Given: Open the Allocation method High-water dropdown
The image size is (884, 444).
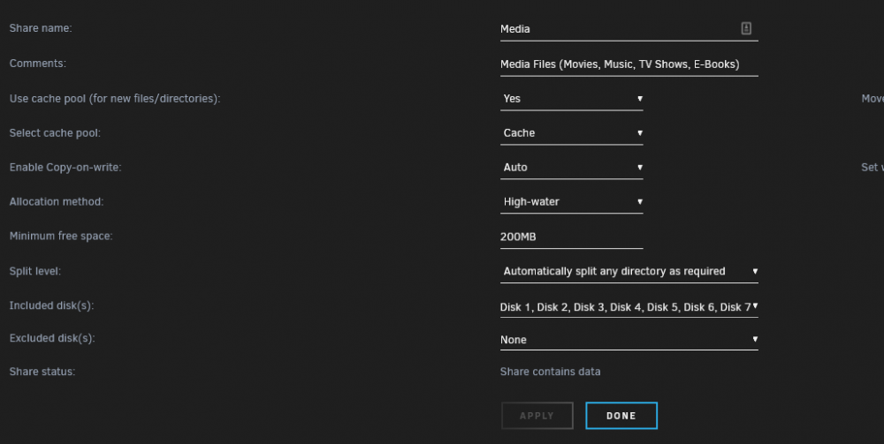Looking at the screenshot, I should 571,201.
